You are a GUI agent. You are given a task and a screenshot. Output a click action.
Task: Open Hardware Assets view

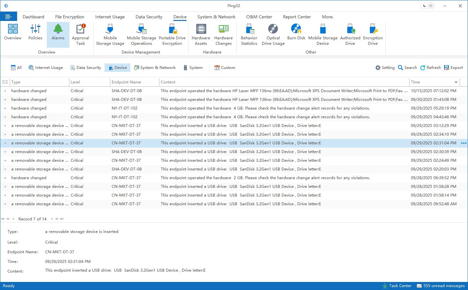(x=201, y=34)
